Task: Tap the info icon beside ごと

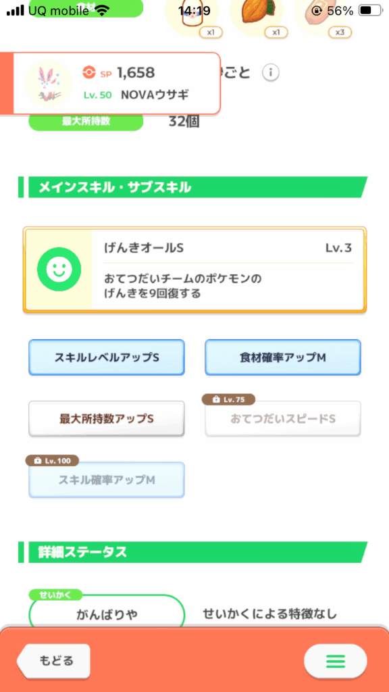Action: tap(270, 73)
